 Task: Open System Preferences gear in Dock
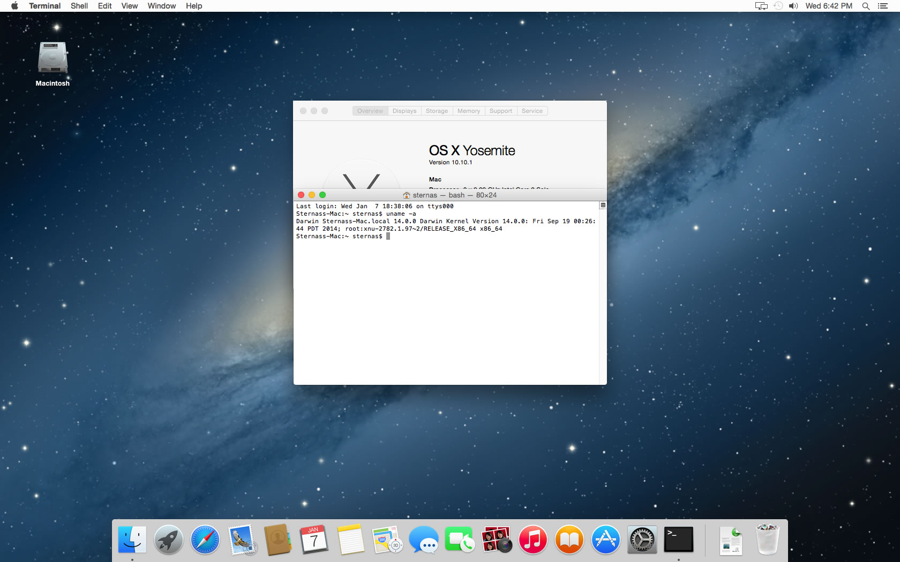tap(642, 540)
